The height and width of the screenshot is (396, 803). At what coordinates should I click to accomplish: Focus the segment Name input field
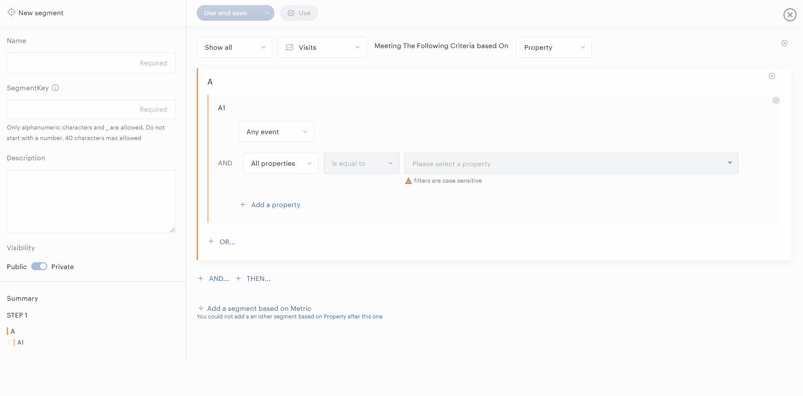[x=91, y=63]
